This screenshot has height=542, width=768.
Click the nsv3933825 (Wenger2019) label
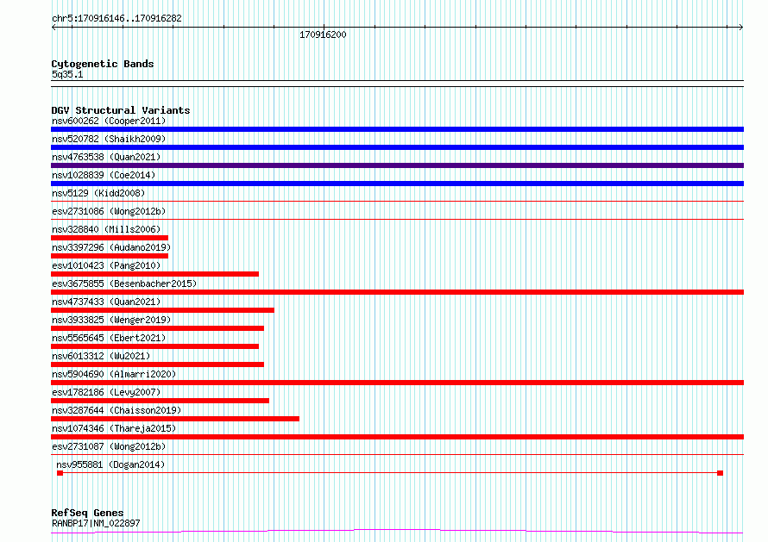point(111,320)
